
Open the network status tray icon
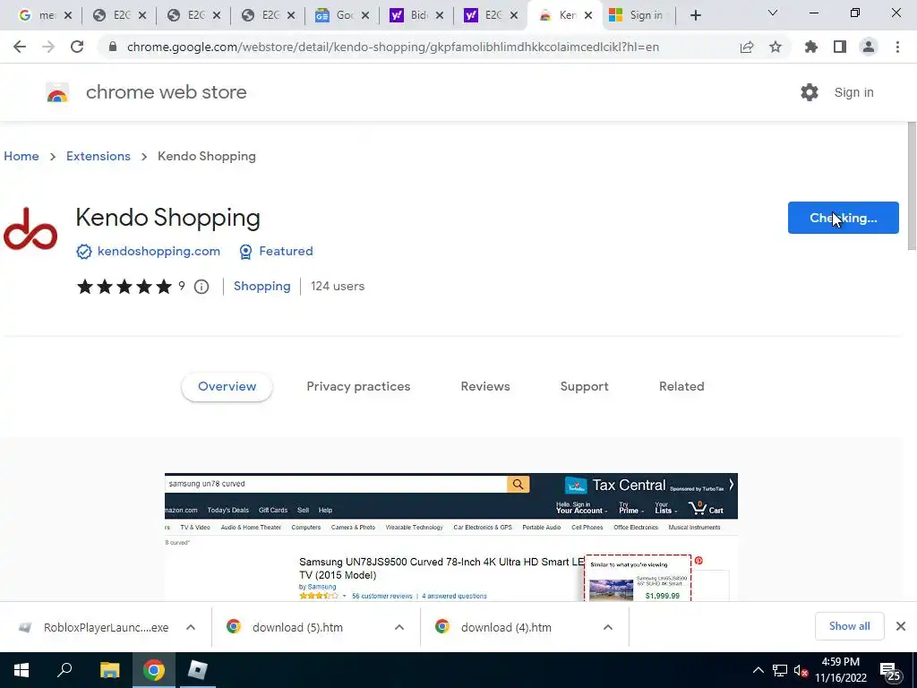tap(780, 670)
